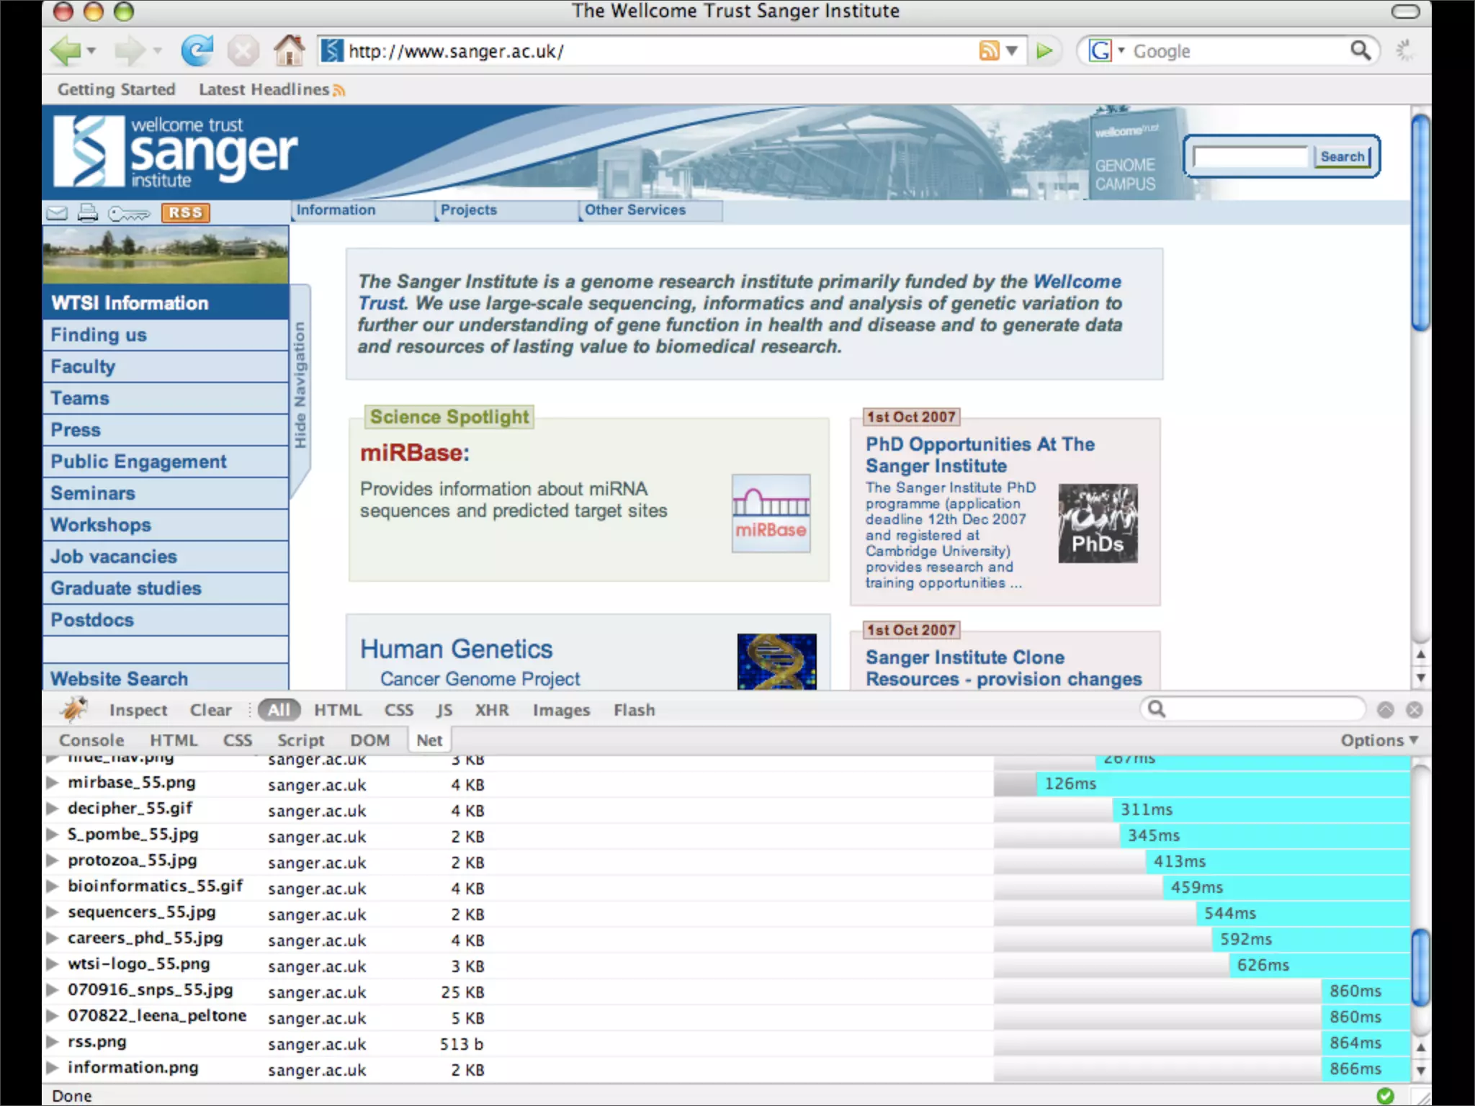Click the Firebug bug icon
Screen dimensions: 1475x1106
(74, 709)
